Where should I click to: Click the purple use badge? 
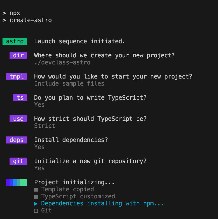click(x=18, y=119)
